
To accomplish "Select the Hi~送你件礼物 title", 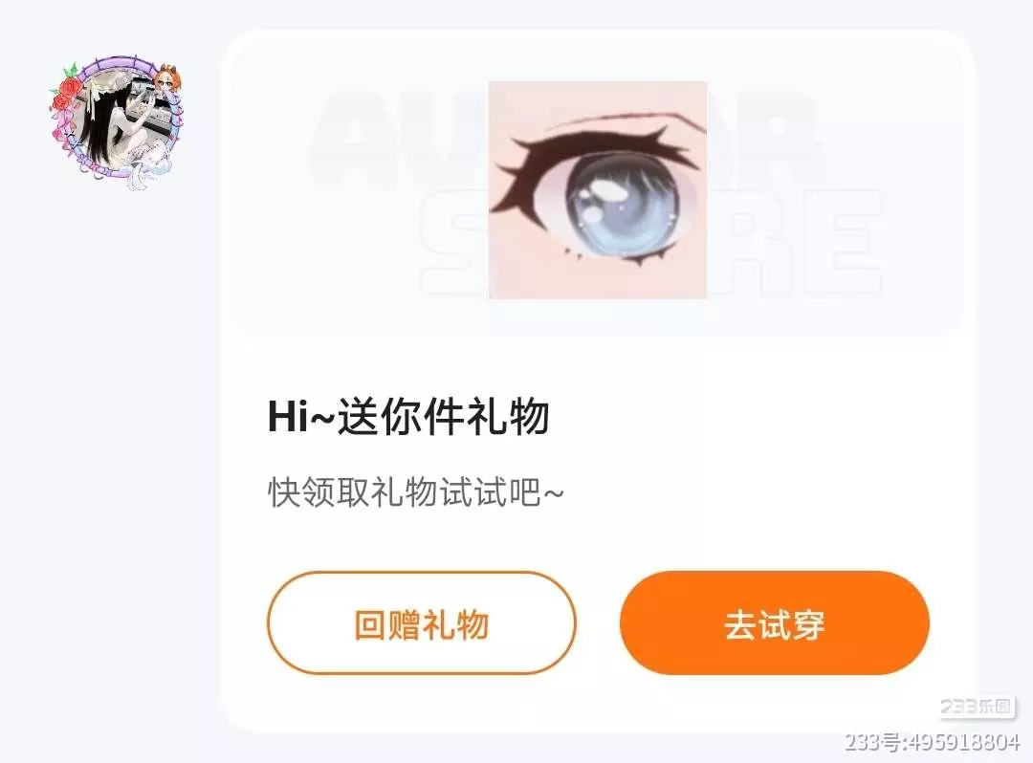I will point(408,417).
